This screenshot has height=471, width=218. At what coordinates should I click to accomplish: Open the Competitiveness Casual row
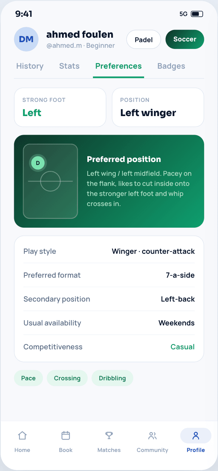click(x=109, y=347)
